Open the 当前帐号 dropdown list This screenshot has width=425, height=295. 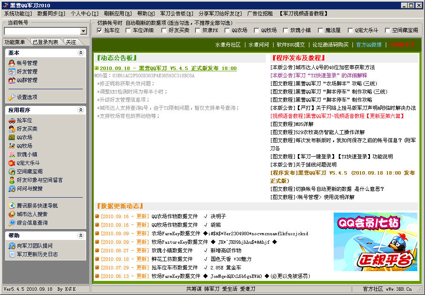[84, 31]
